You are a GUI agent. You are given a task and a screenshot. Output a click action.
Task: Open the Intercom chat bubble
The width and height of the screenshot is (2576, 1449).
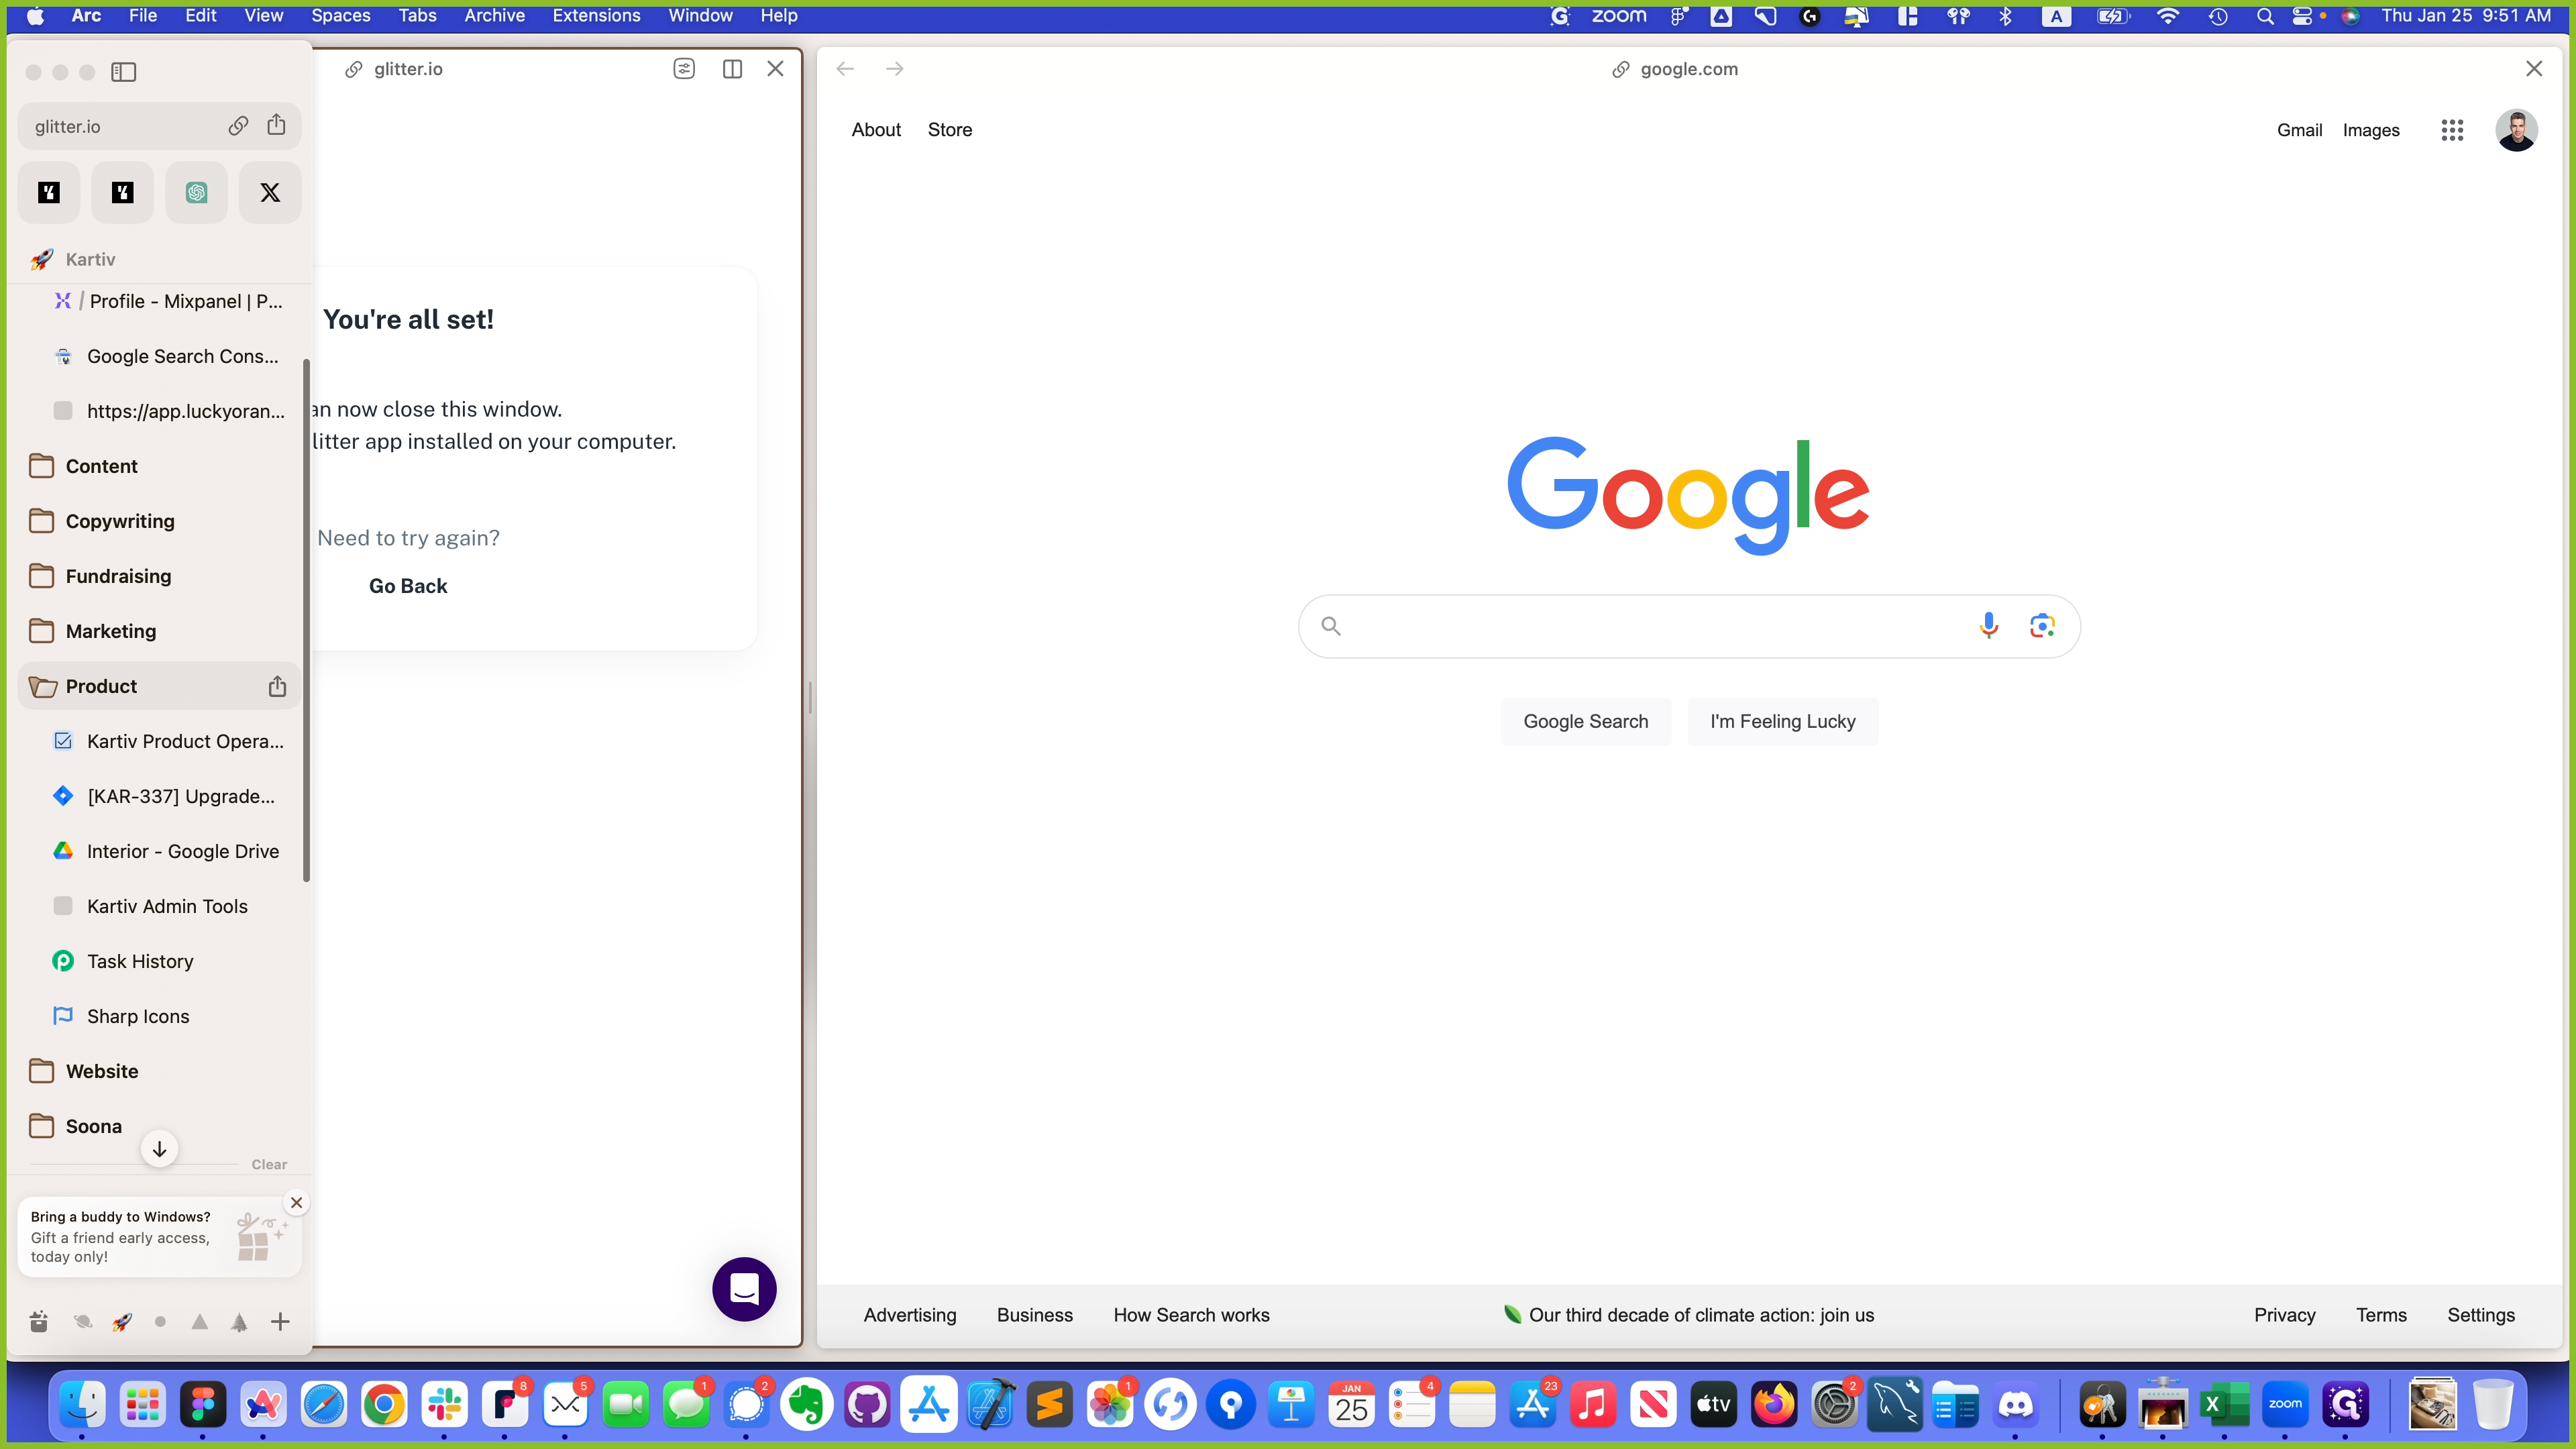tap(744, 1288)
